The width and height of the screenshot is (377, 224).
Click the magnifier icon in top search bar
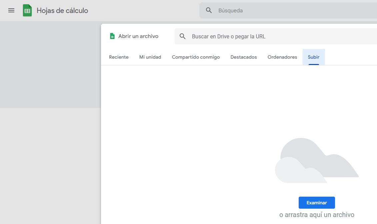[209, 10]
